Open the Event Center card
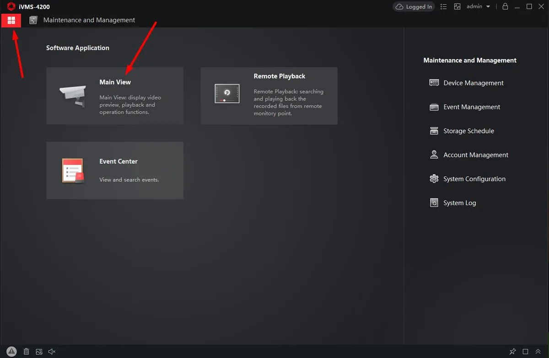 coord(115,171)
